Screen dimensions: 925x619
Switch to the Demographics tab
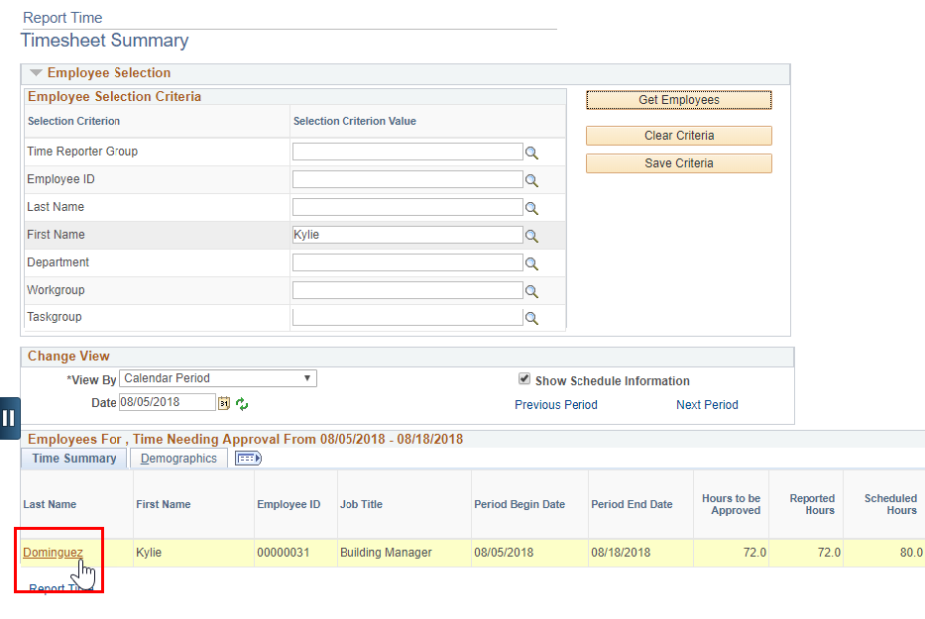coord(178,458)
